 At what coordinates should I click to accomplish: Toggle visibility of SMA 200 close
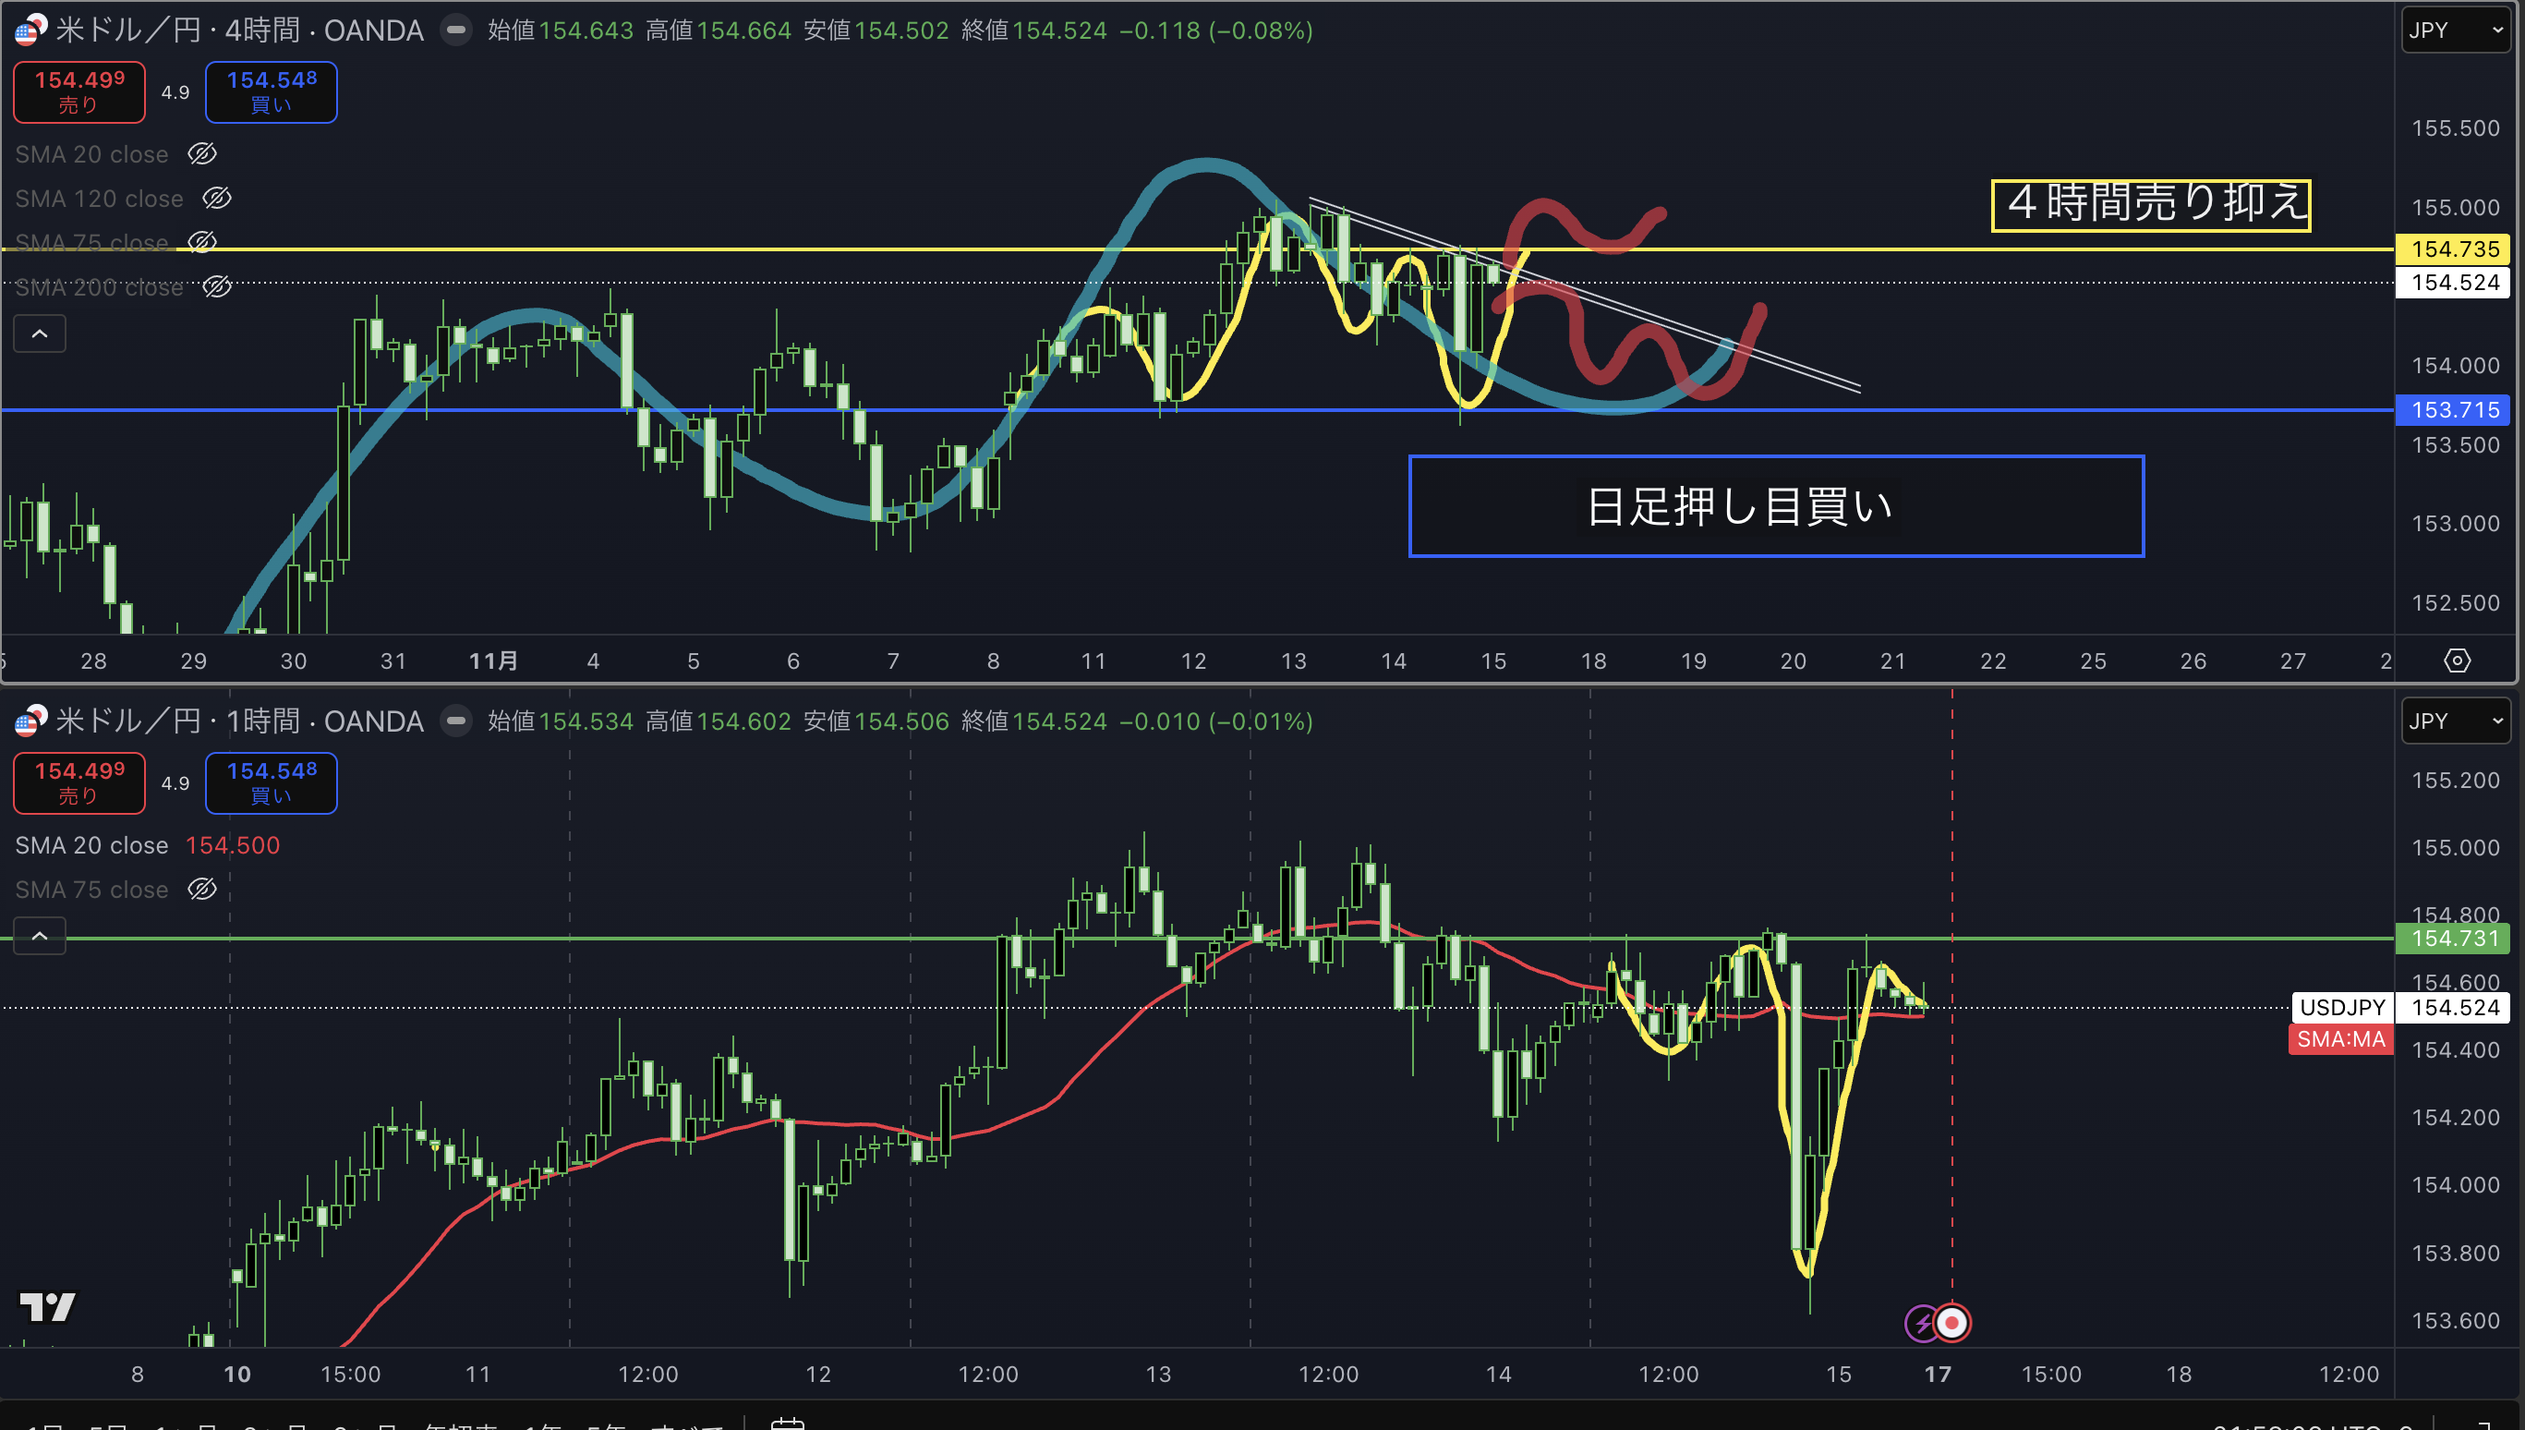pos(217,286)
